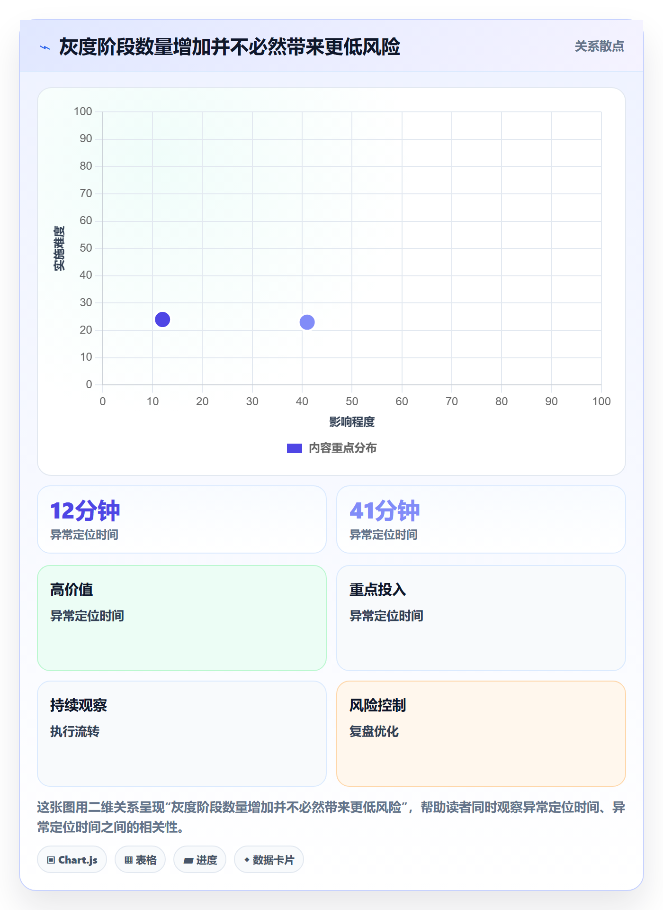Click the 12分钟 stat value

coord(85,511)
